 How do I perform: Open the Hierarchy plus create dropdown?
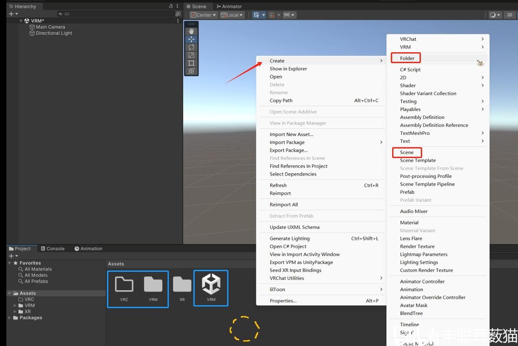click(13, 14)
